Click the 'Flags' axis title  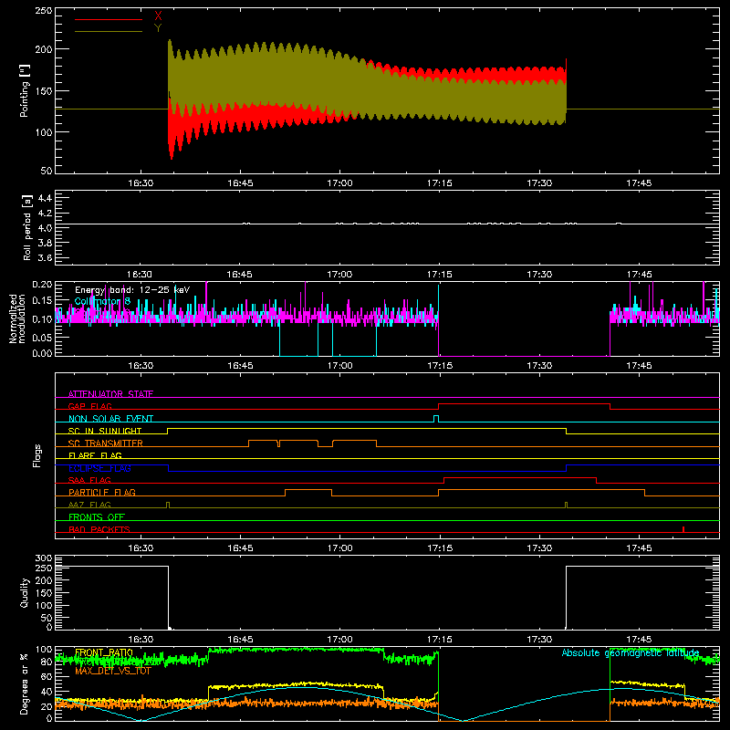coord(36,455)
